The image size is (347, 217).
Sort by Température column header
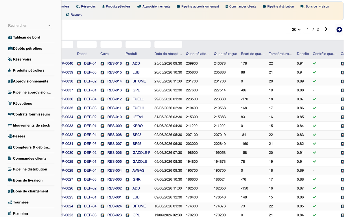pos(280,54)
